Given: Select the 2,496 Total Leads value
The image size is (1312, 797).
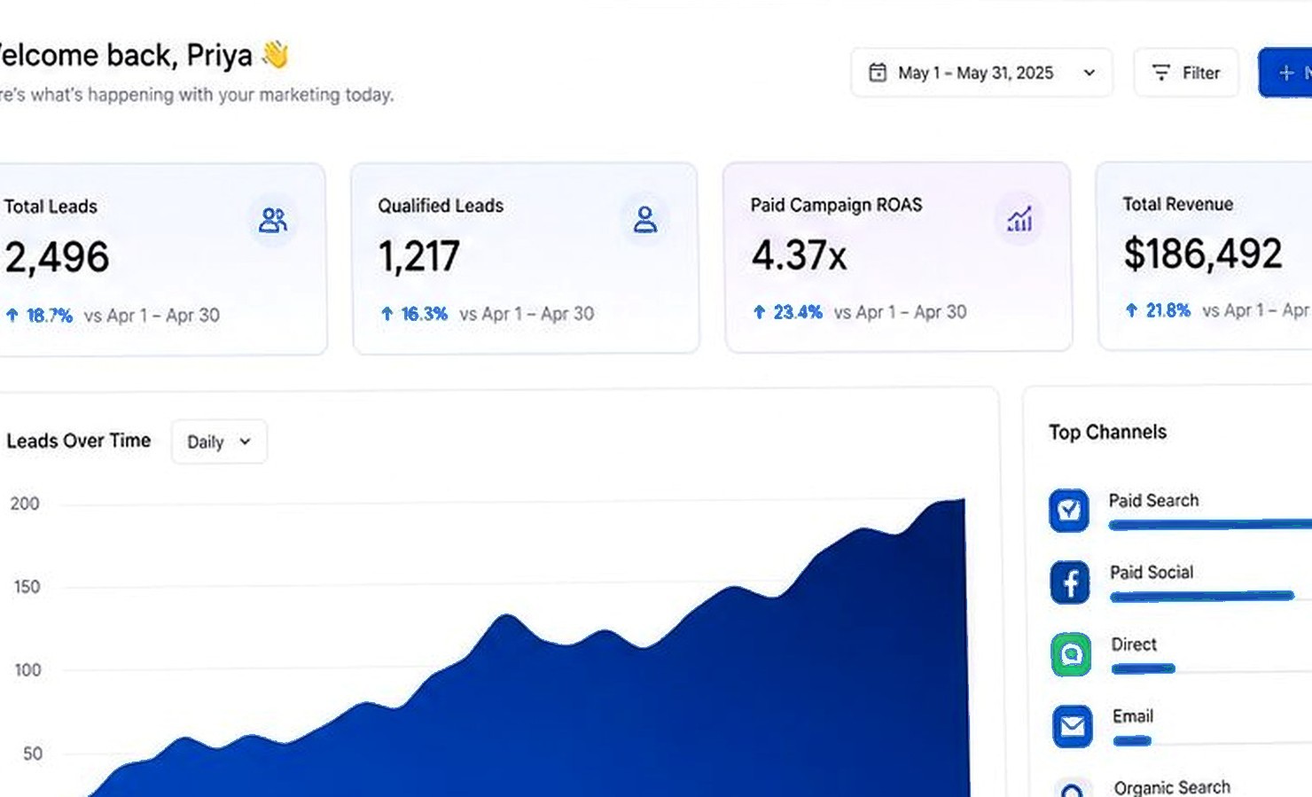Looking at the screenshot, I should click(57, 258).
